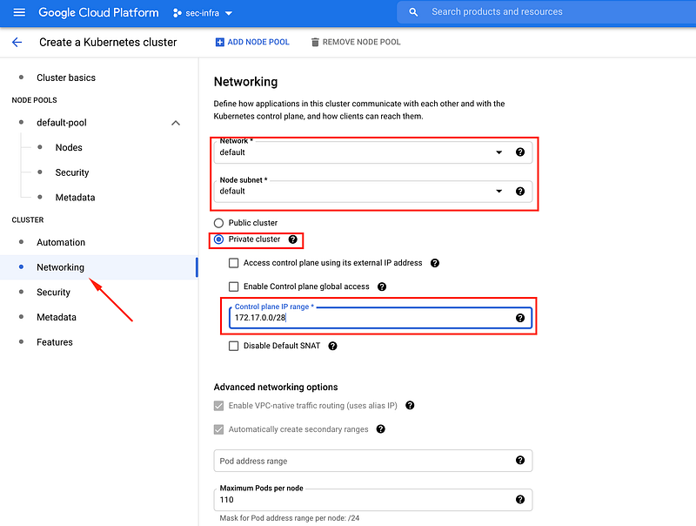696x526 pixels.
Task: Click the search magnifier icon
Action: [413, 12]
